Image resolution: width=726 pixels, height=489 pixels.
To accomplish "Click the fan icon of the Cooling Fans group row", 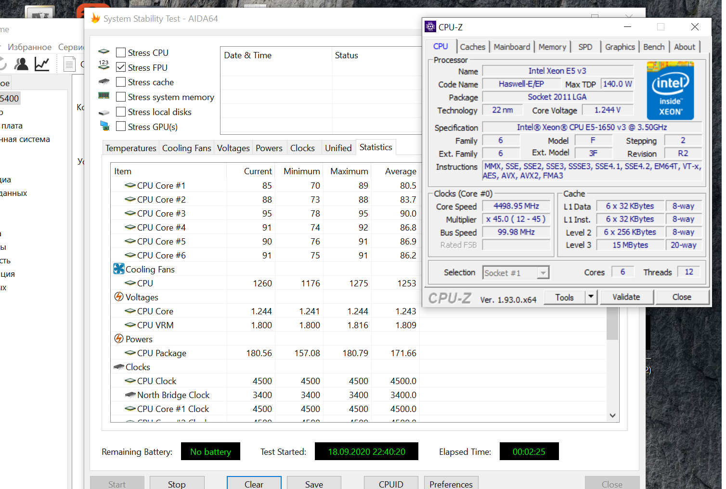I will click(x=119, y=269).
